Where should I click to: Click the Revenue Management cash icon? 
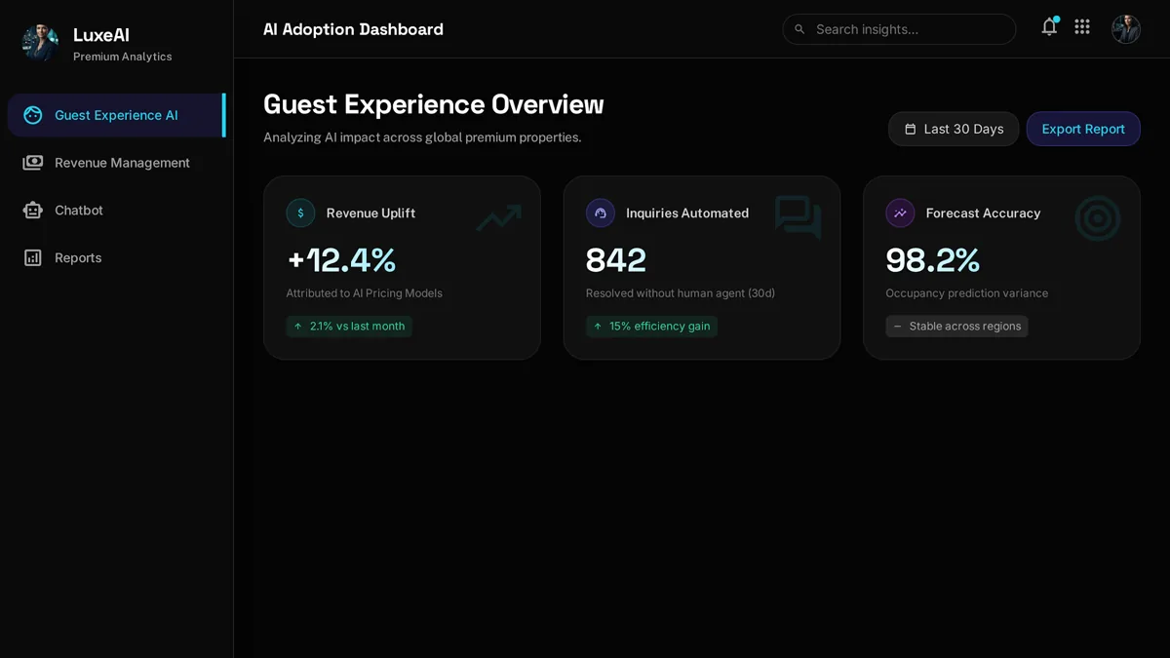pos(33,163)
